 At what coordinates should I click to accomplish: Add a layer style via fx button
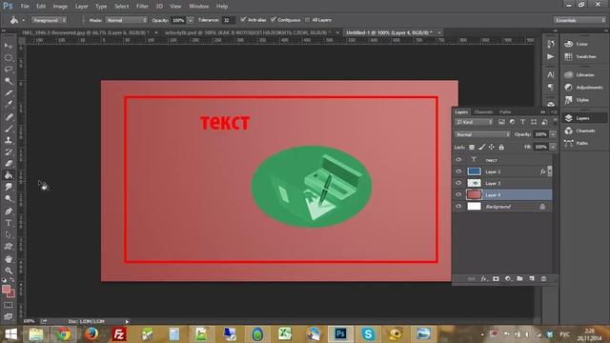pos(483,279)
